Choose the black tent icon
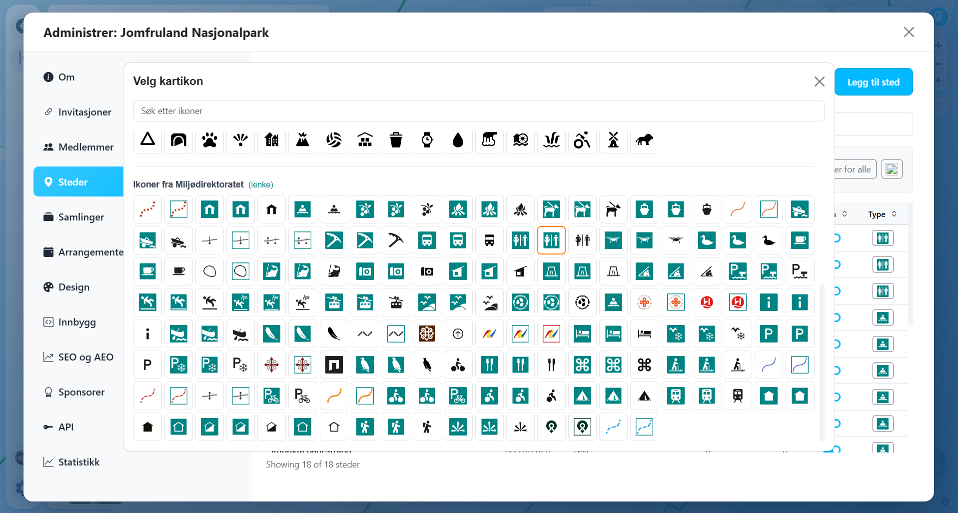The height and width of the screenshot is (513, 958). pyautogui.click(x=645, y=396)
